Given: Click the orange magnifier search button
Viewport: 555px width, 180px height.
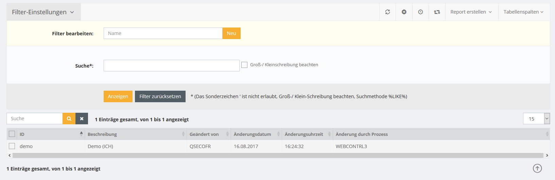Looking at the screenshot, I should (x=69, y=119).
